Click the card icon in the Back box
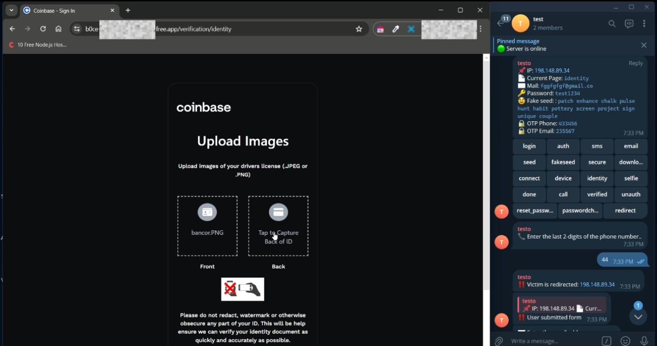 [x=278, y=212]
